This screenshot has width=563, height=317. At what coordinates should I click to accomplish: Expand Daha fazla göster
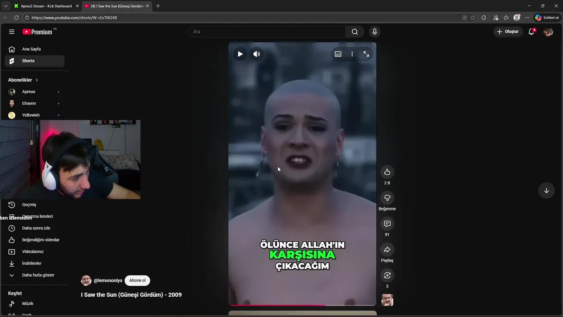point(34,275)
